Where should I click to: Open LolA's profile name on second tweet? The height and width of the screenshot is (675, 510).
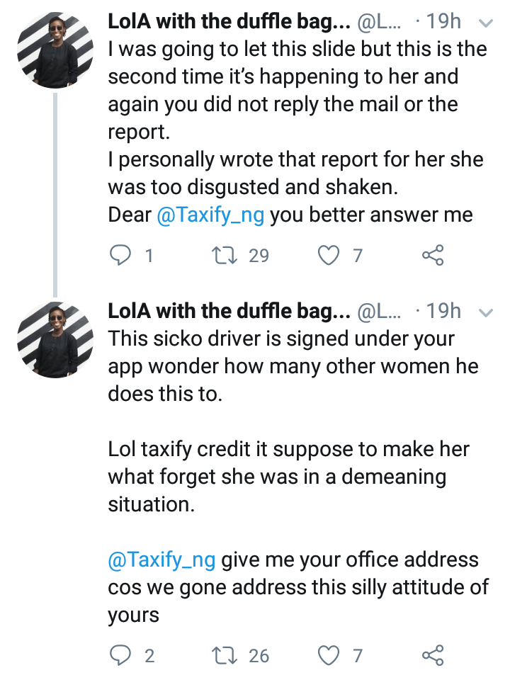[229, 311]
